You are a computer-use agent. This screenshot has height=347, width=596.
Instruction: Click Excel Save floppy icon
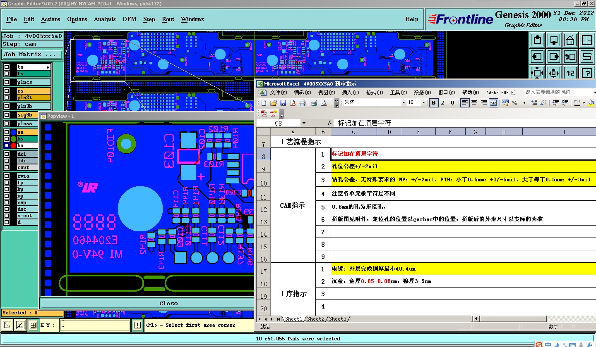pyautogui.click(x=283, y=103)
